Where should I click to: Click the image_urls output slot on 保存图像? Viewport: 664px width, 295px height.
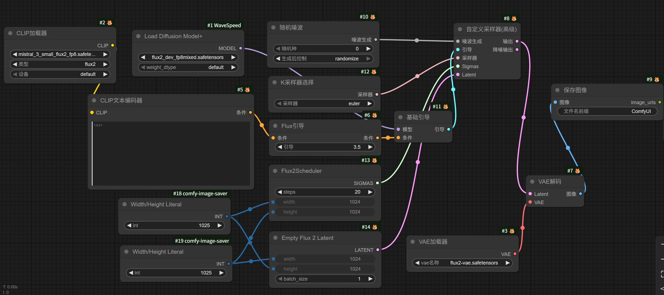click(x=660, y=102)
